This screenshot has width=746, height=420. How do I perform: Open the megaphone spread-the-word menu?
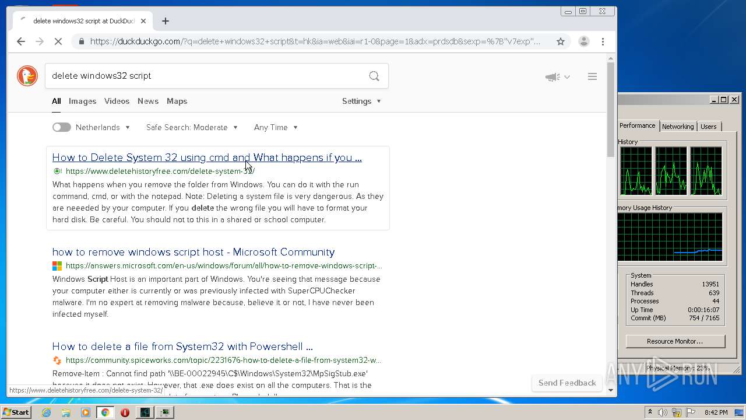[557, 77]
